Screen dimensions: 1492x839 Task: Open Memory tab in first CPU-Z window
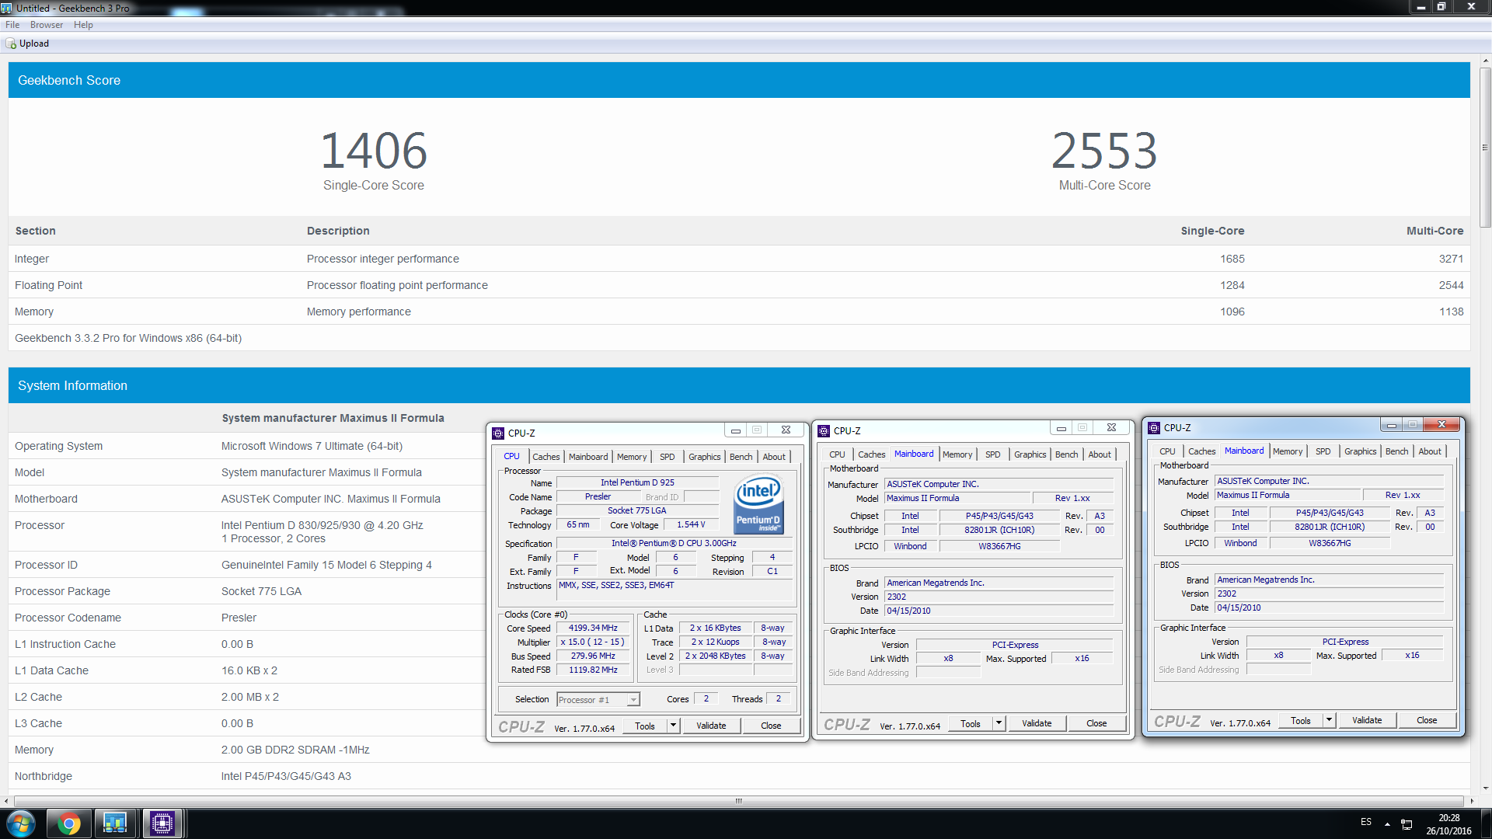(632, 457)
